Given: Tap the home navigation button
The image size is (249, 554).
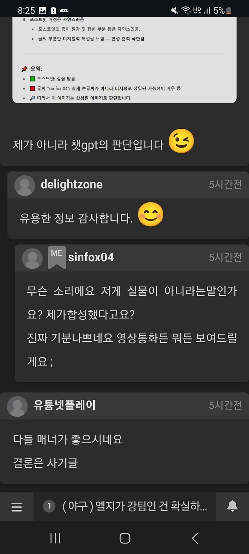Looking at the screenshot, I should click(124, 538).
